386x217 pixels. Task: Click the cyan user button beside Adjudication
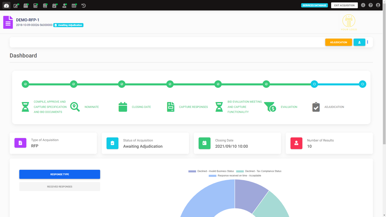(x=359, y=42)
